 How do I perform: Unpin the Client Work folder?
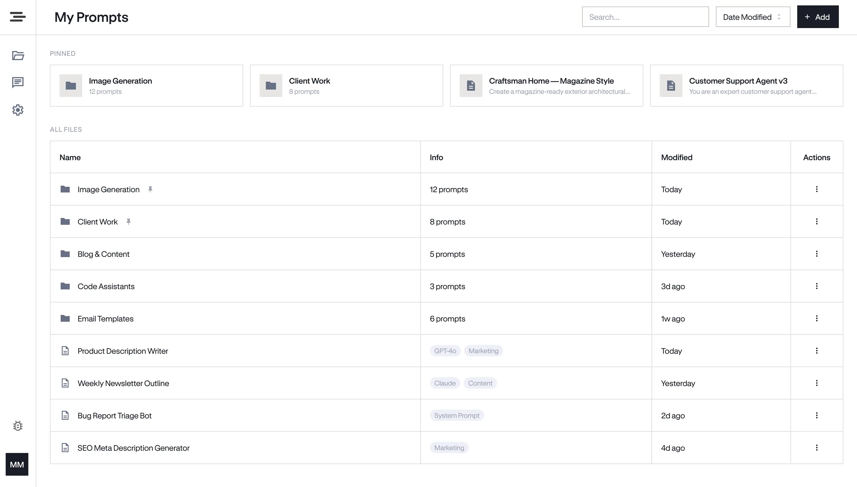pyautogui.click(x=129, y=221)
